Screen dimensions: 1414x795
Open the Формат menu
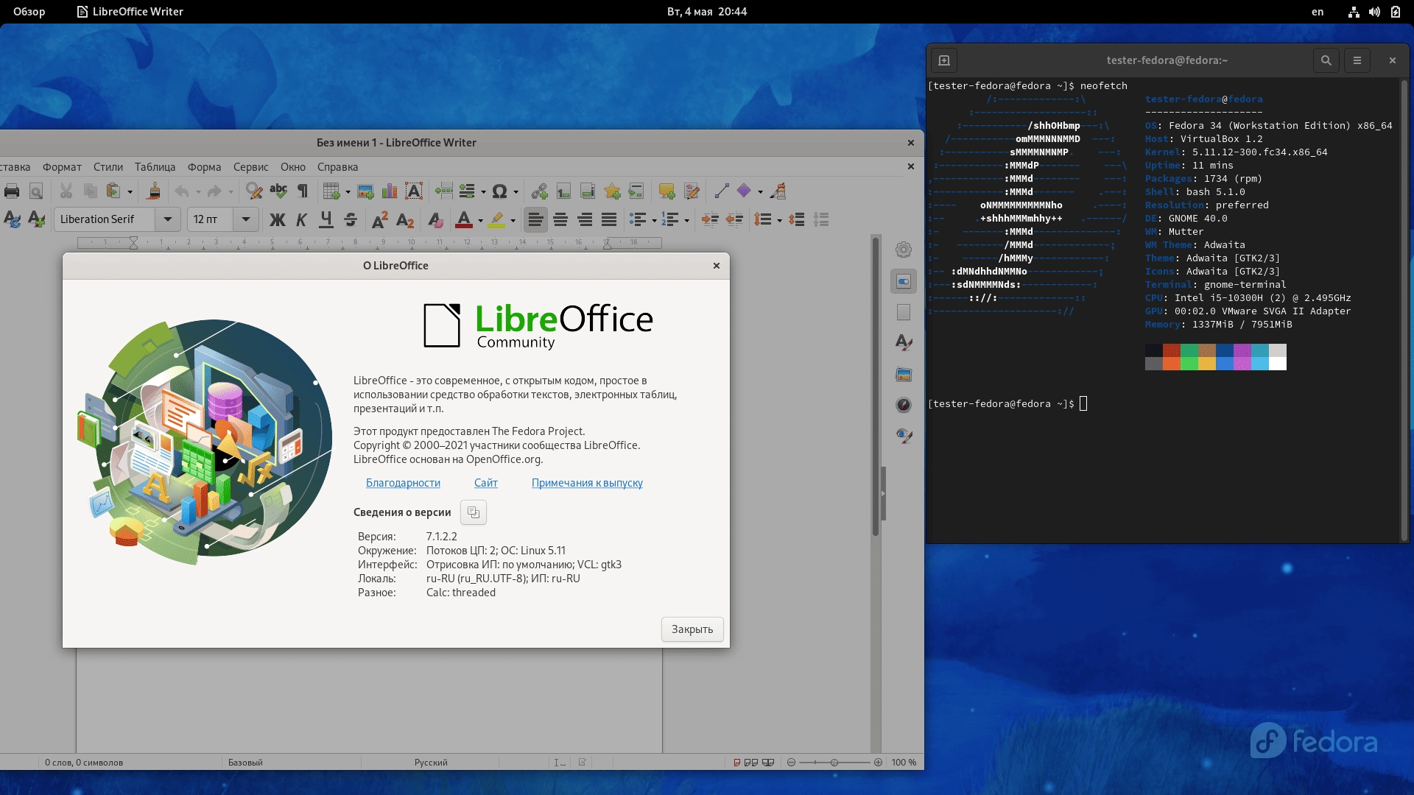[62, 167]
